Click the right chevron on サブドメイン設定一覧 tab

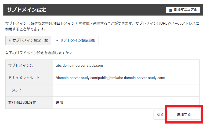click(x=9, y=40)
